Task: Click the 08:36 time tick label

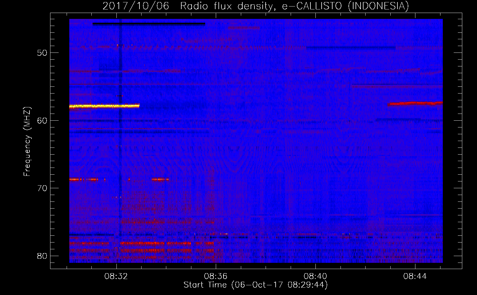Action: (x=216, y=276)
